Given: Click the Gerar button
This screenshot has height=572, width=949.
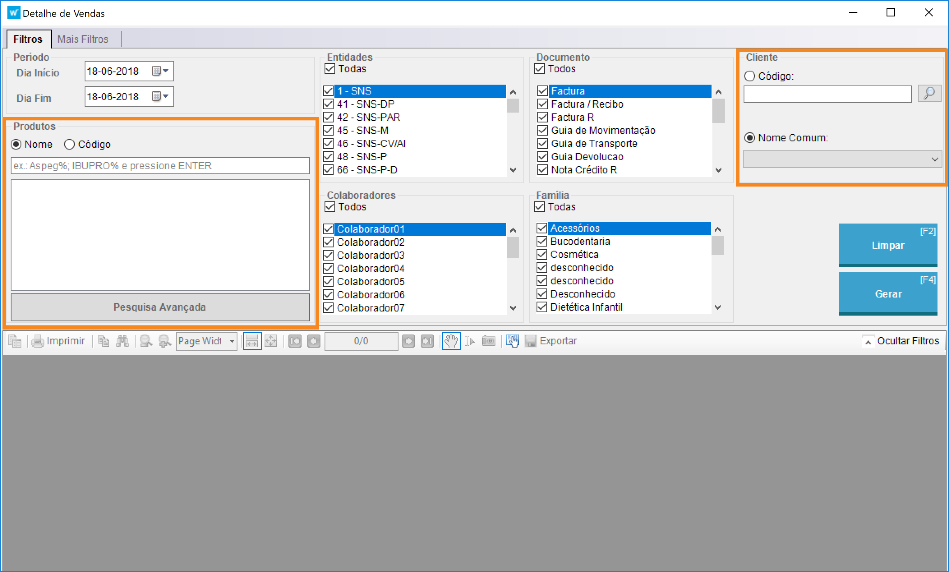Looking at the screenshot, I should (x=888, y=294).
